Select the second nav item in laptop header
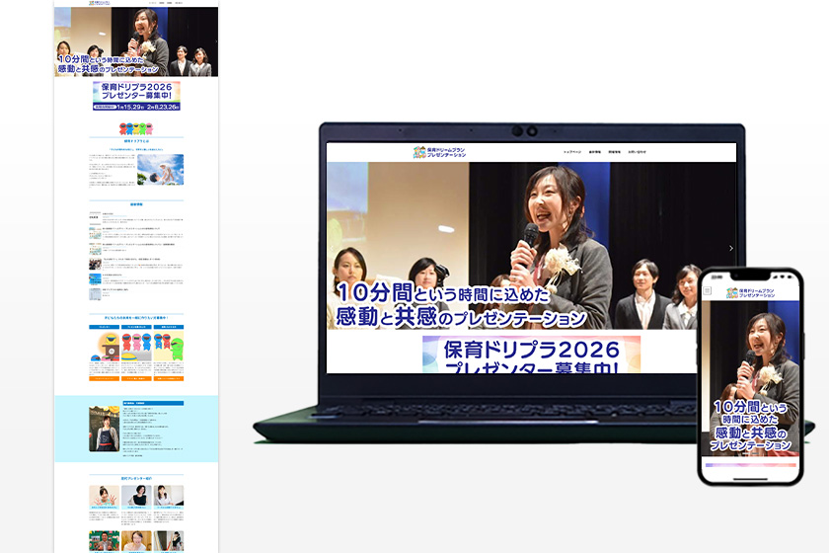 tap(595, 152)
